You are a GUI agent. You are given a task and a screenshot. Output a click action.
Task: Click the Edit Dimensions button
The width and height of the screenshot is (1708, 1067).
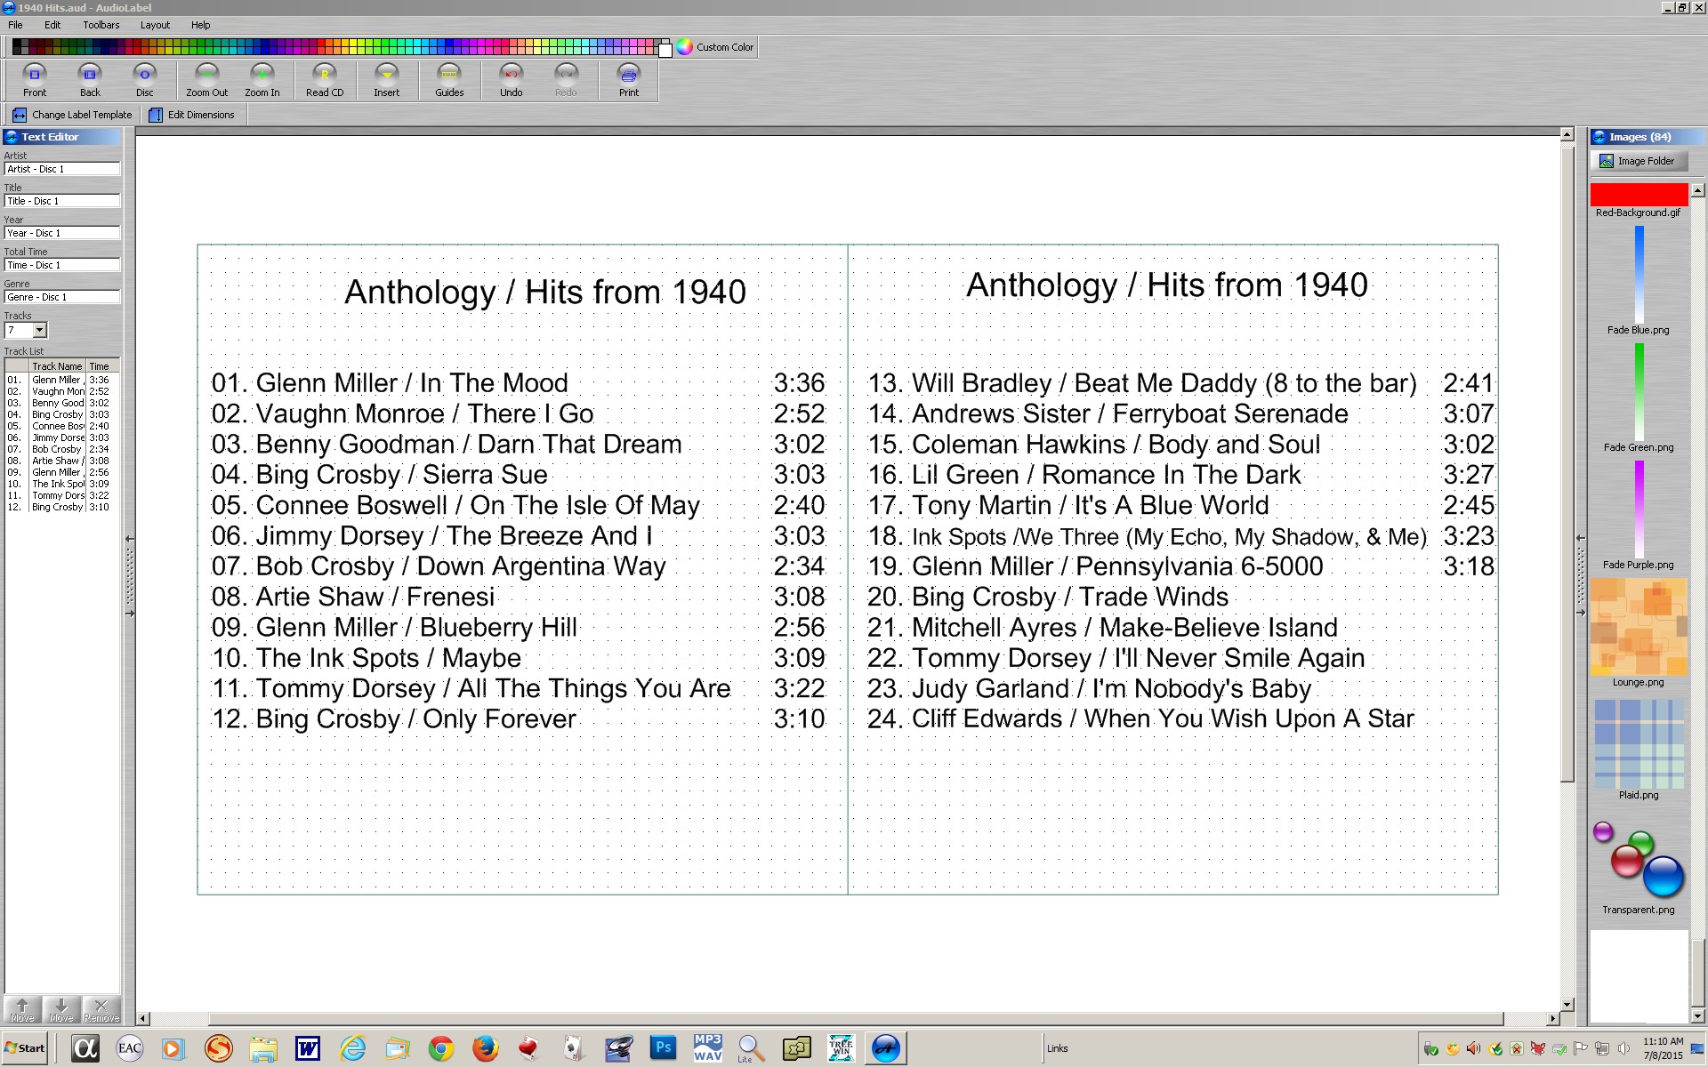[x=200, y=115]
